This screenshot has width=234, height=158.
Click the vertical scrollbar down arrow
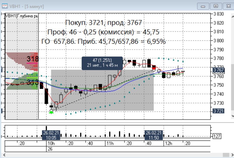232,116
